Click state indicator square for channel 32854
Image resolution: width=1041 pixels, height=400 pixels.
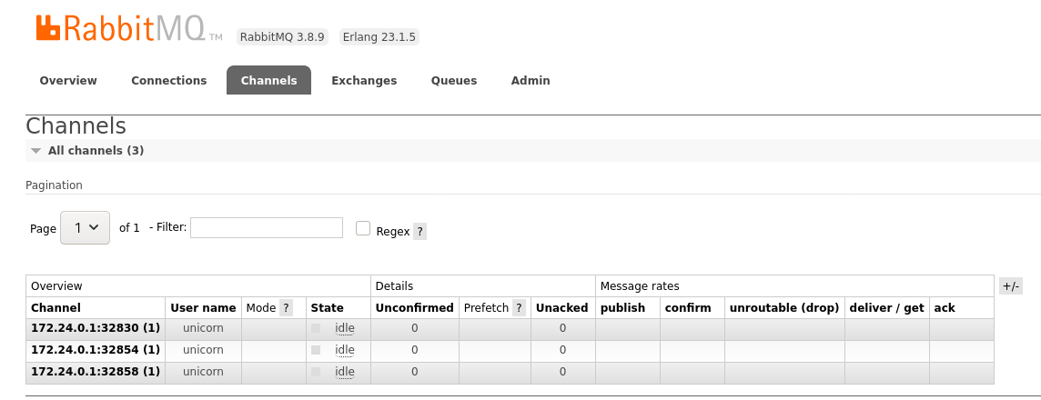point(316,350)
